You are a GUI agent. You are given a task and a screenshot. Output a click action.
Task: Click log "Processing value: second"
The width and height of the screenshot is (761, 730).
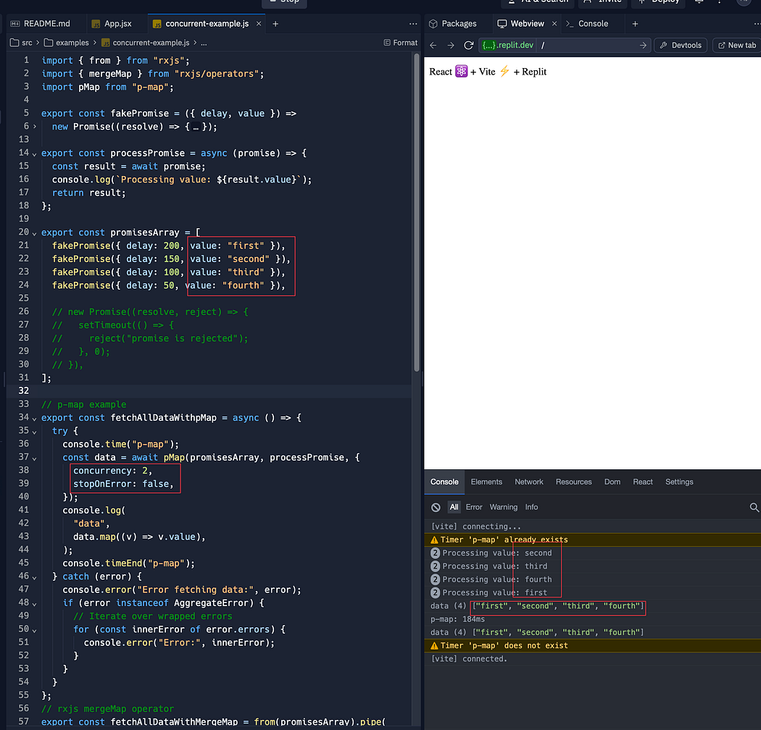593,553
